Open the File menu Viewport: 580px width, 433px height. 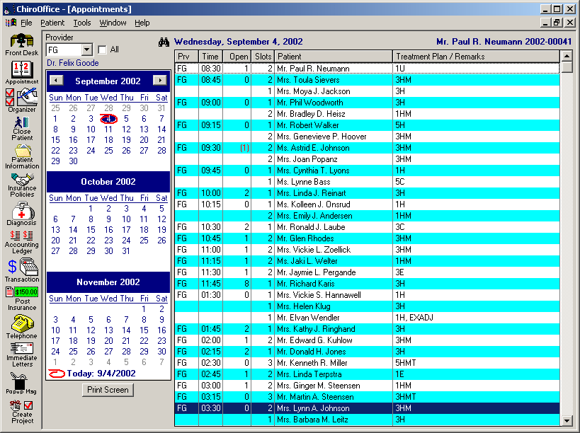[26, 23]
